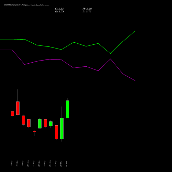Click the red candlestick for 25 May
Image resolution: width=172 pixels, height=172 pixels.
(x=45, y=123)
